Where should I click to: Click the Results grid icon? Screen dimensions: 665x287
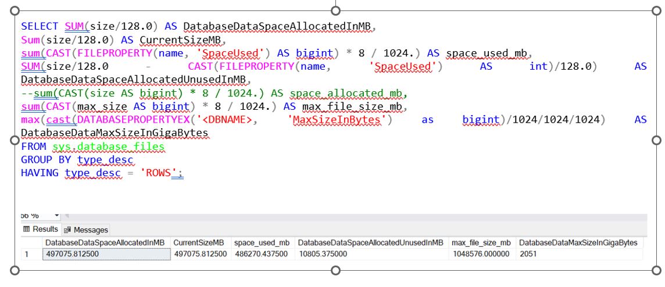pyautogui.click(x=26, y=229)
